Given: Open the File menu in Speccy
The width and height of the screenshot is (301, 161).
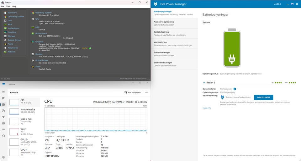Looking at the screenshot, I should click(3, 6).
